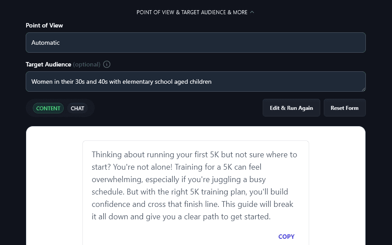Click the Point of View field label
The width and height of the screenshot is (392, 245).
[x=44, y=25]
